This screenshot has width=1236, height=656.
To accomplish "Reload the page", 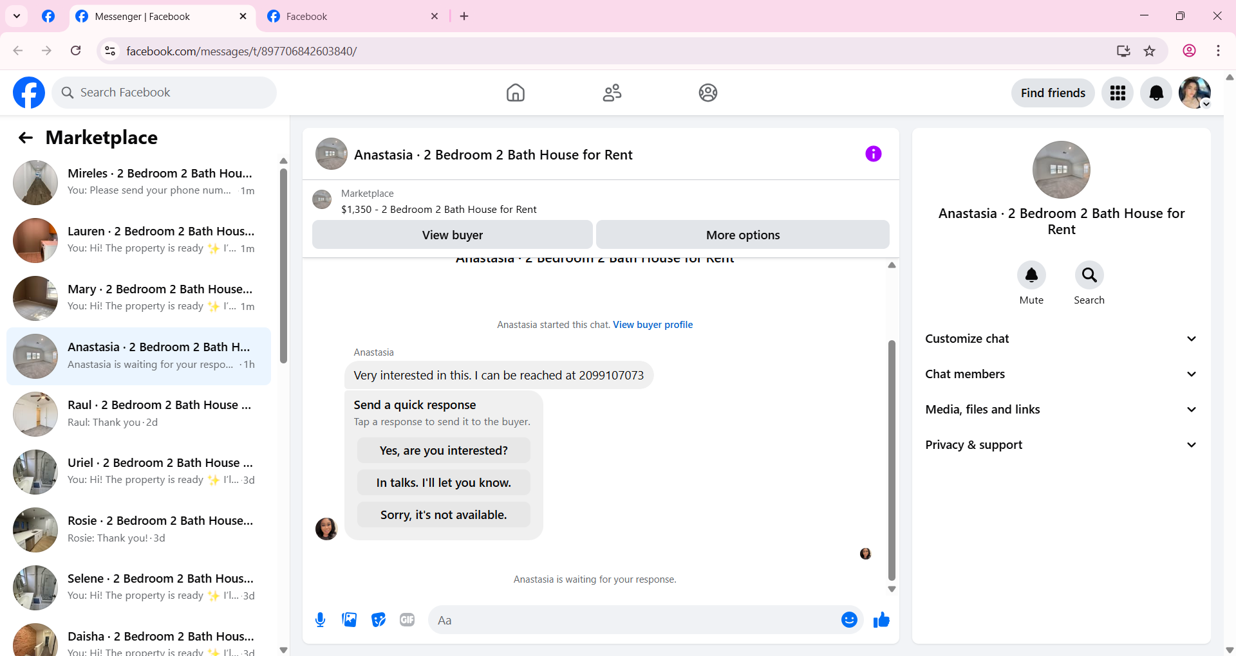I will (76, 51).
